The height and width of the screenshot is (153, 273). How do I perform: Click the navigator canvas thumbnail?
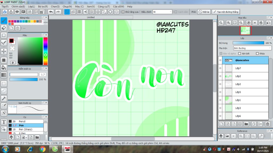pyautogui.click(x=246, y=31)
